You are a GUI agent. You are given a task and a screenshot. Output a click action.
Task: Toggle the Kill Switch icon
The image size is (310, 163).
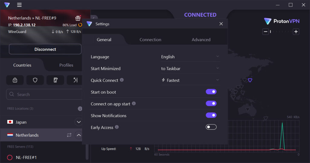click(55, 80)
